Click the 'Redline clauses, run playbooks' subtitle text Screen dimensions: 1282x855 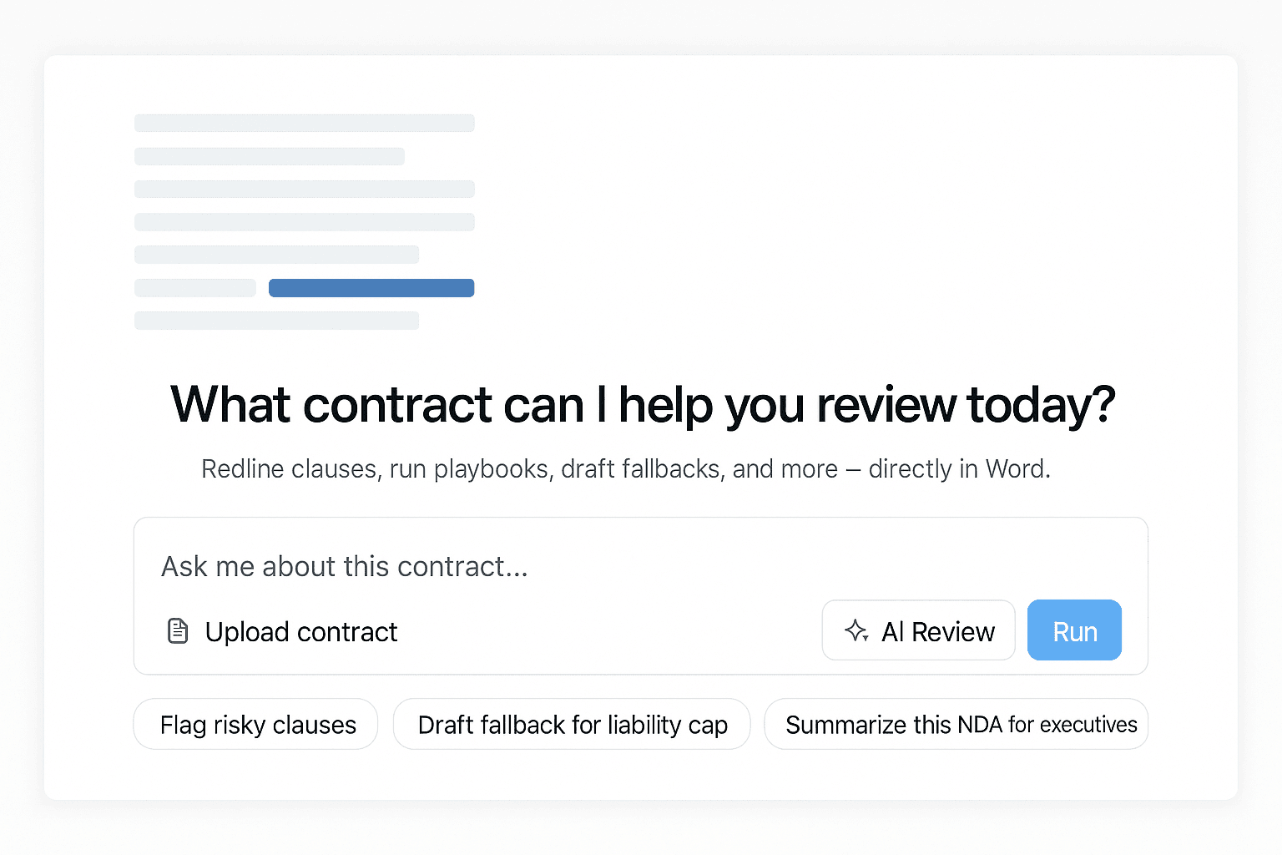click(x=625, y=469)
